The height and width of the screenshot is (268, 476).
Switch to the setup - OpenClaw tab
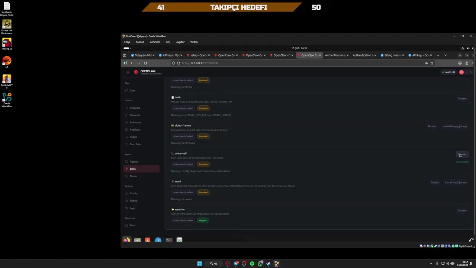click(198, 55)
